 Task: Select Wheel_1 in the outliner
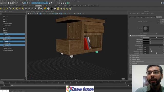(x=13, y=34)
